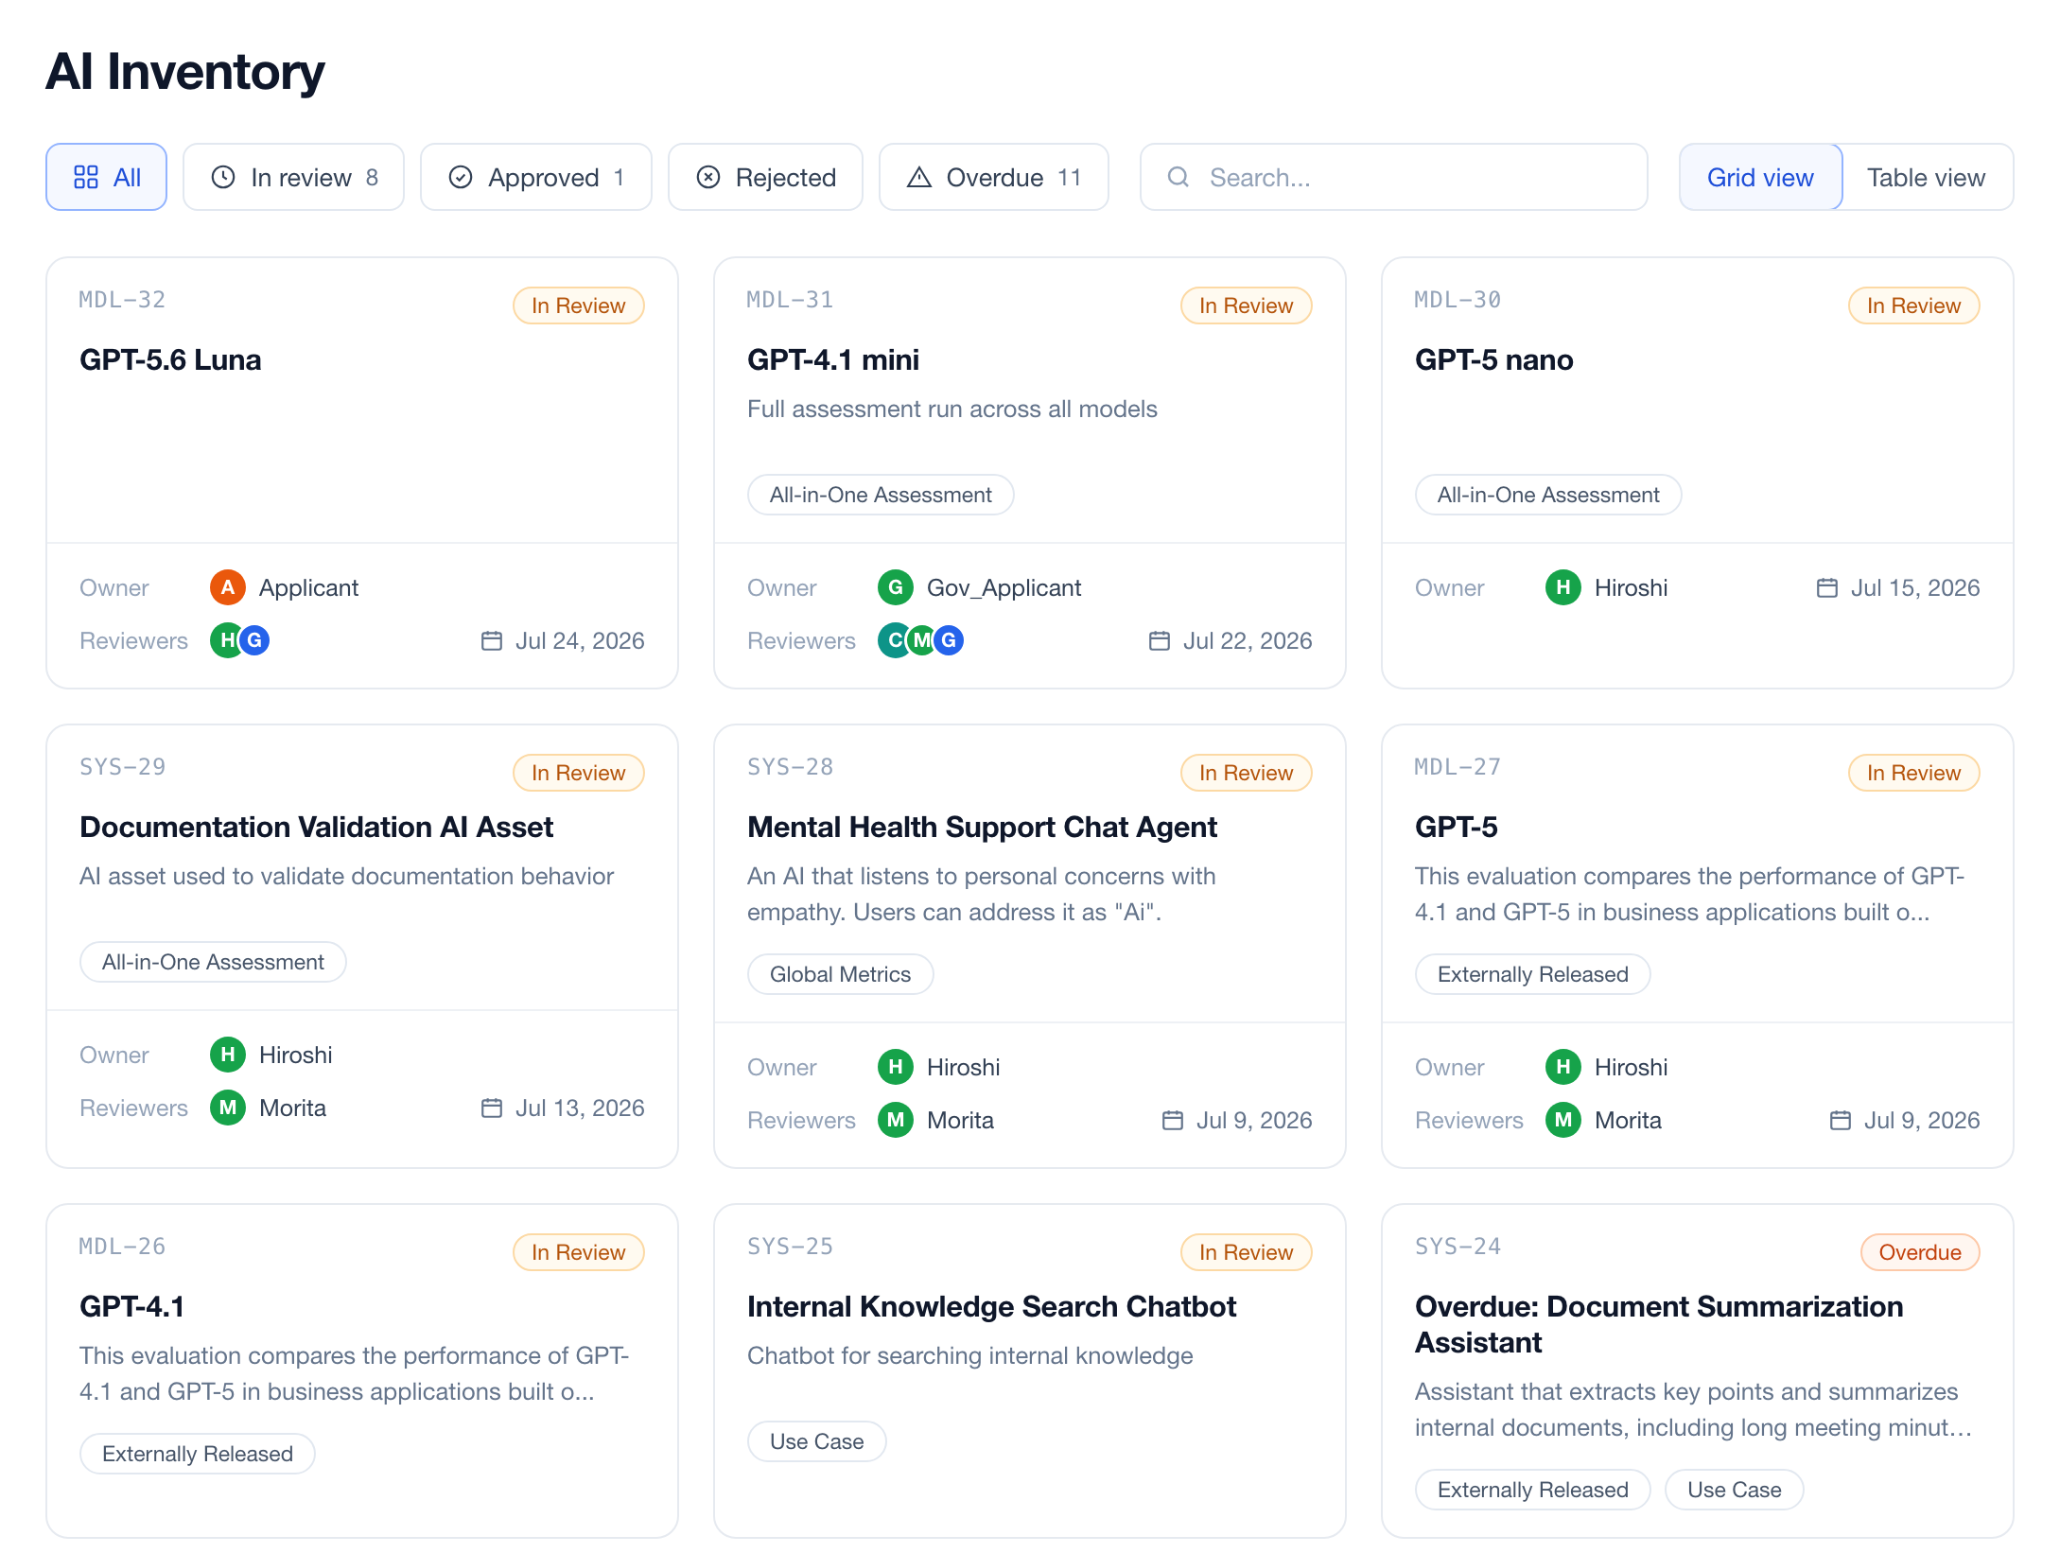Open the Overdue filter tab

click(x=994, y=177)
